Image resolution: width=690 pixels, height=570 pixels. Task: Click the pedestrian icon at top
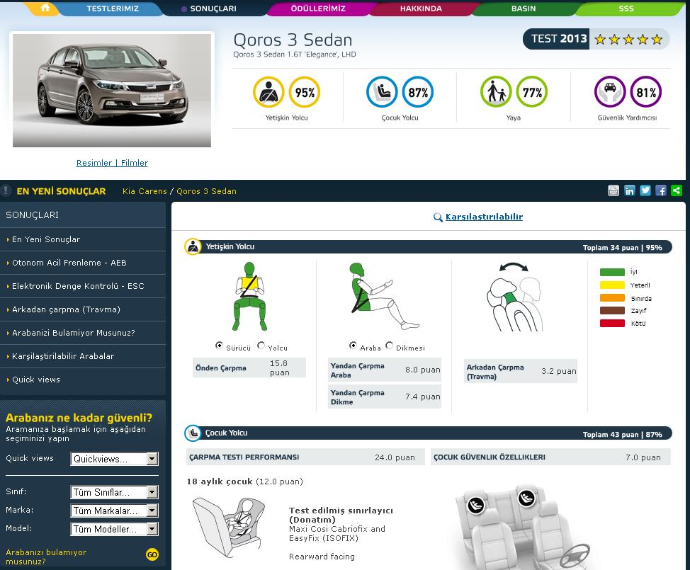click(x=496, y=92)
